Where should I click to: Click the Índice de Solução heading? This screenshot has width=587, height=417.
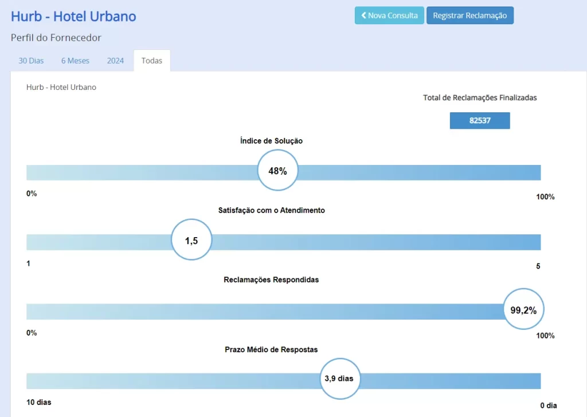point(271,141)
